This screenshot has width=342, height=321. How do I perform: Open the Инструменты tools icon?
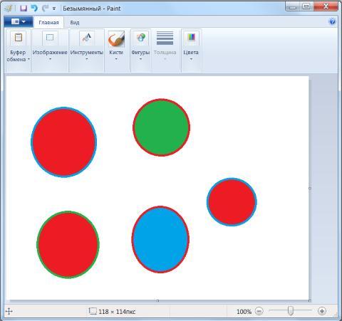[x=87, y=38]
